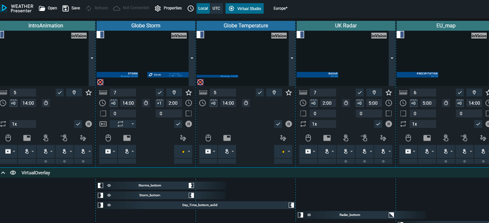Click the play-pause frame icon in Globe Storm
The height and width of the screenshot is (223, 489).
click(103, 124)
